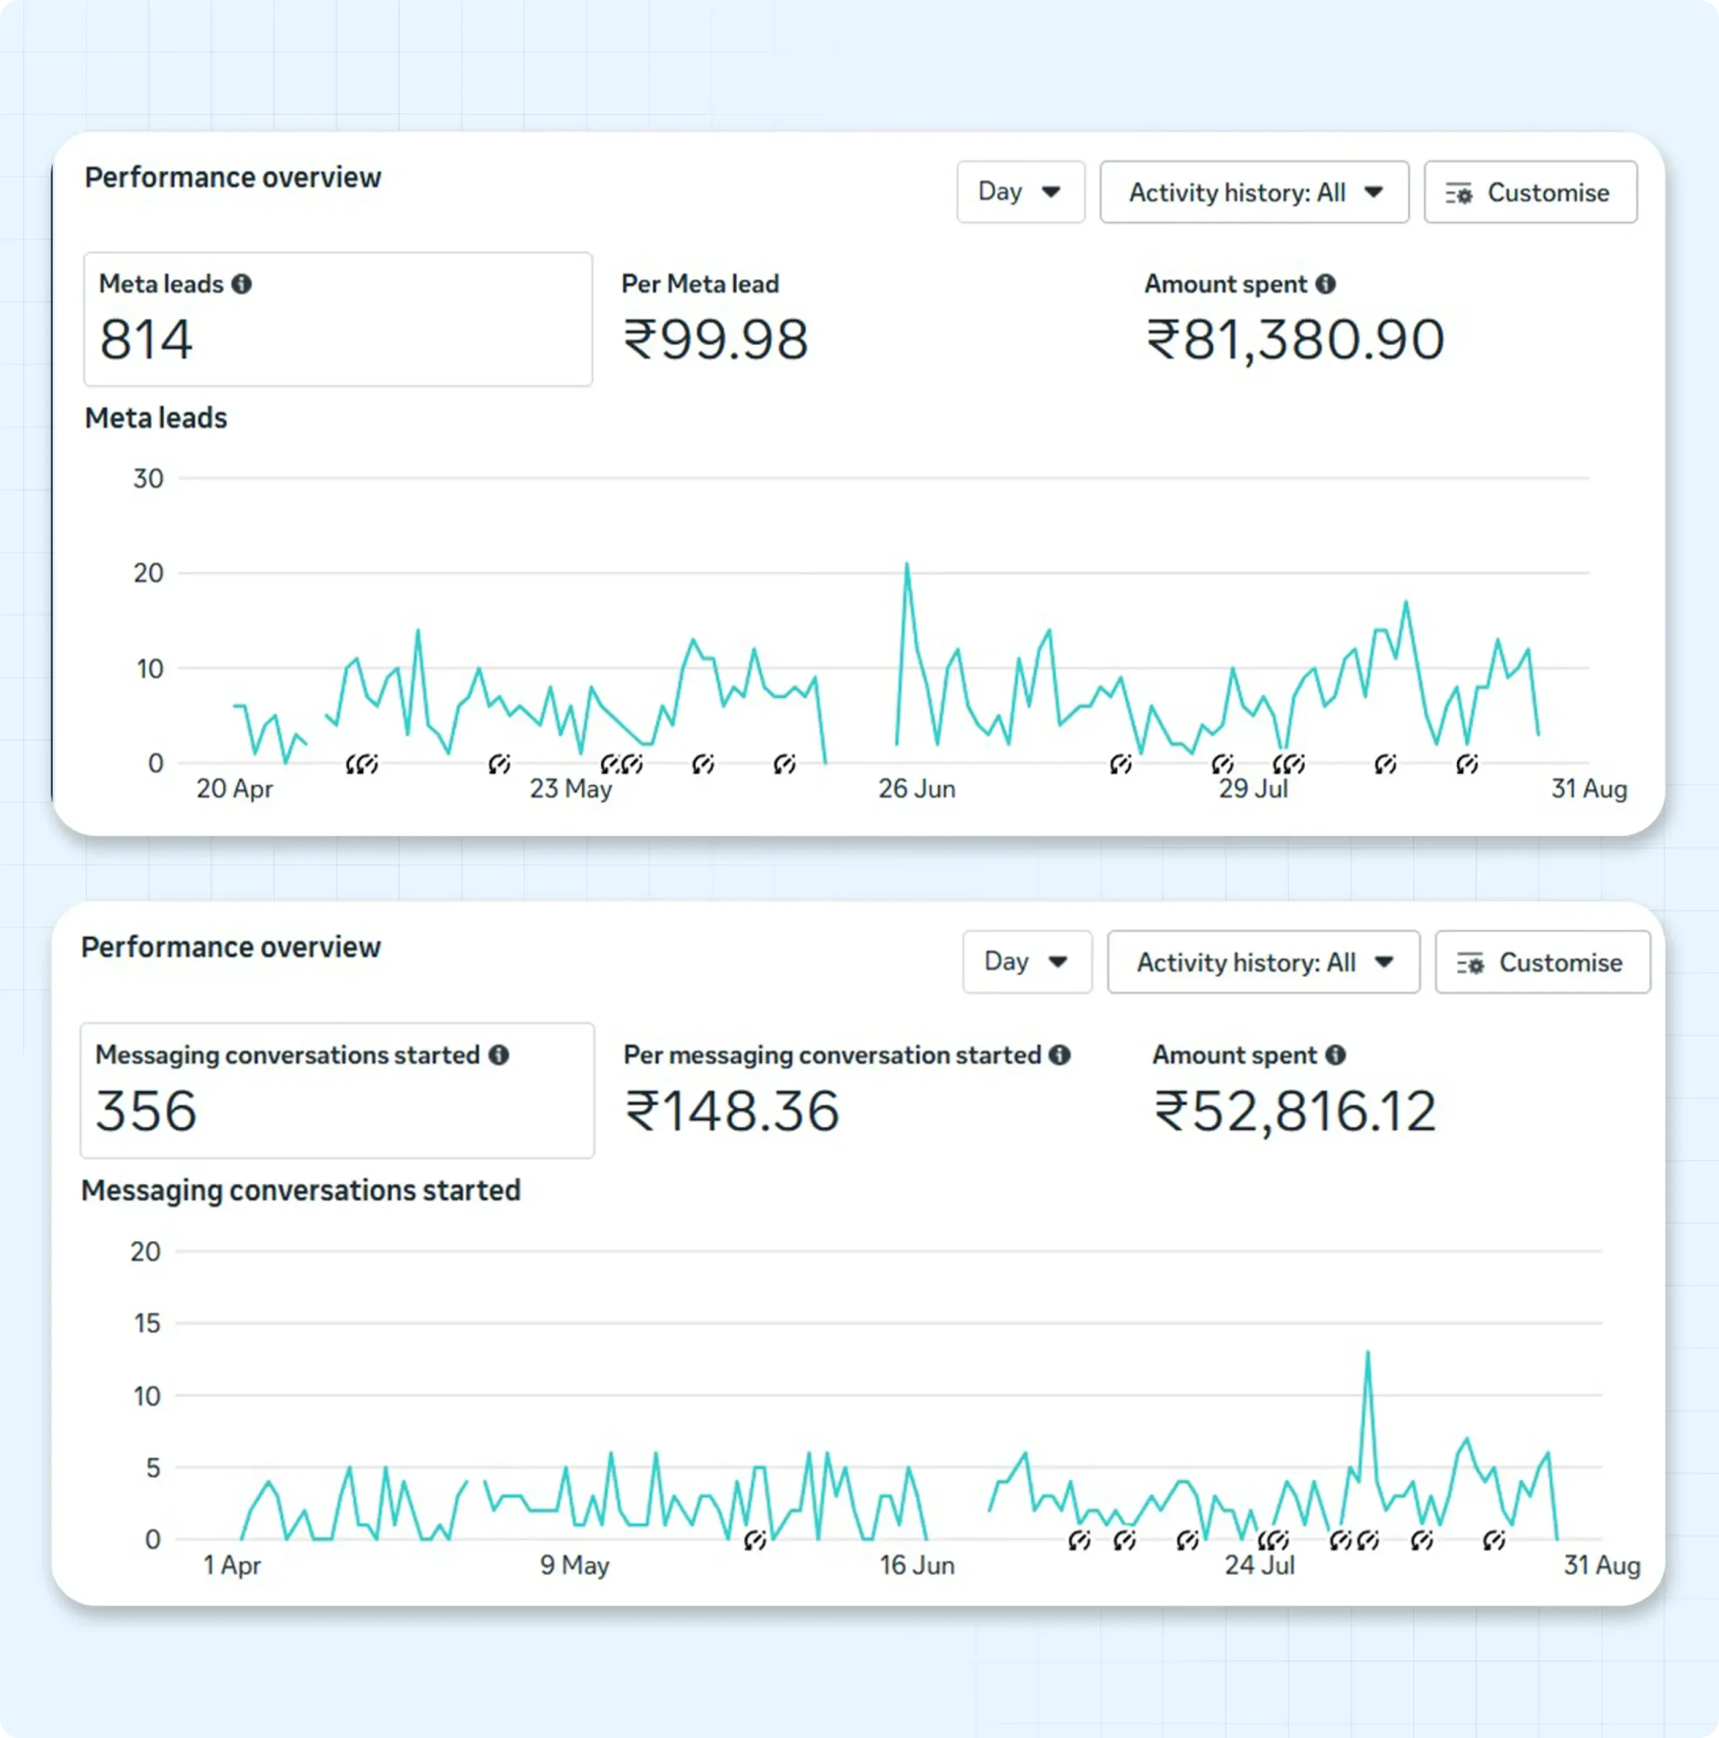Screen dimensions: 1719x1738
Task: Select the Messaging conversations started 356 card
Action: point(337,1090)
